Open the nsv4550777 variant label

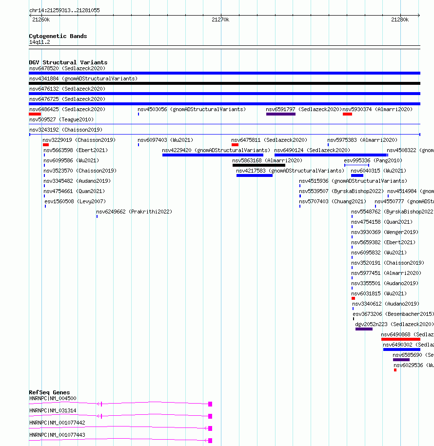(404, 201)
